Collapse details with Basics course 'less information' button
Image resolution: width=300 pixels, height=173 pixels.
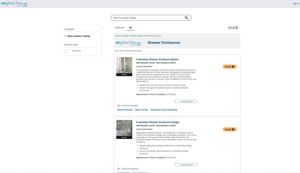coord(186,101)
